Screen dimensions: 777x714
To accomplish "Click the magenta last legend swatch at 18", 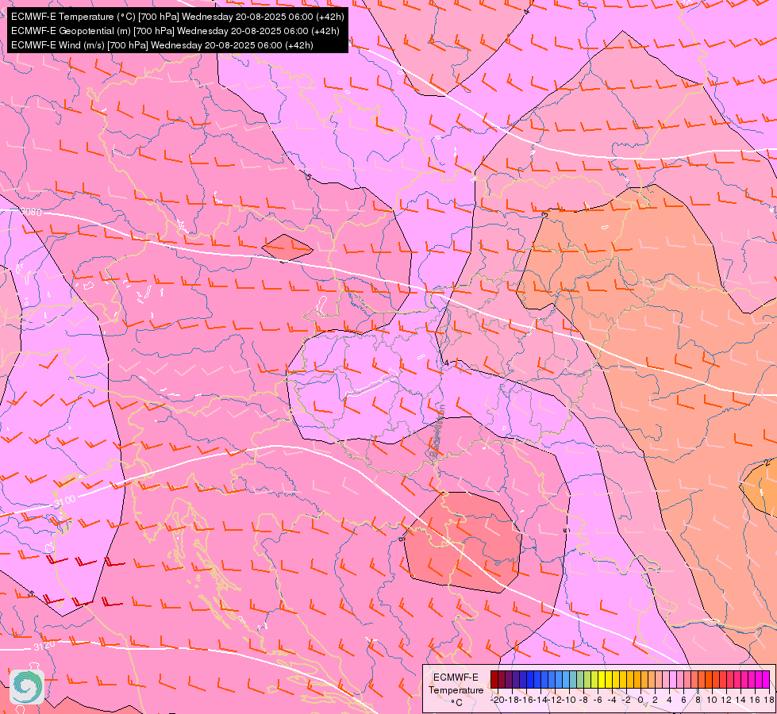I will tap(766, 679).
